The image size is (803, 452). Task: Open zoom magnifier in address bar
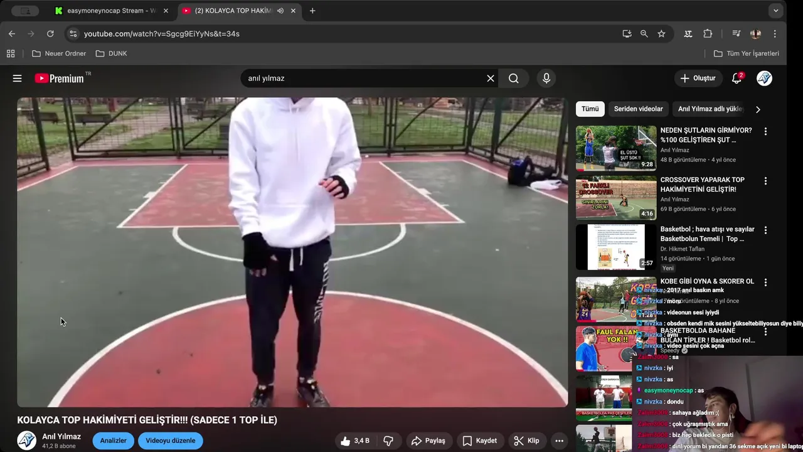point(644,34)
